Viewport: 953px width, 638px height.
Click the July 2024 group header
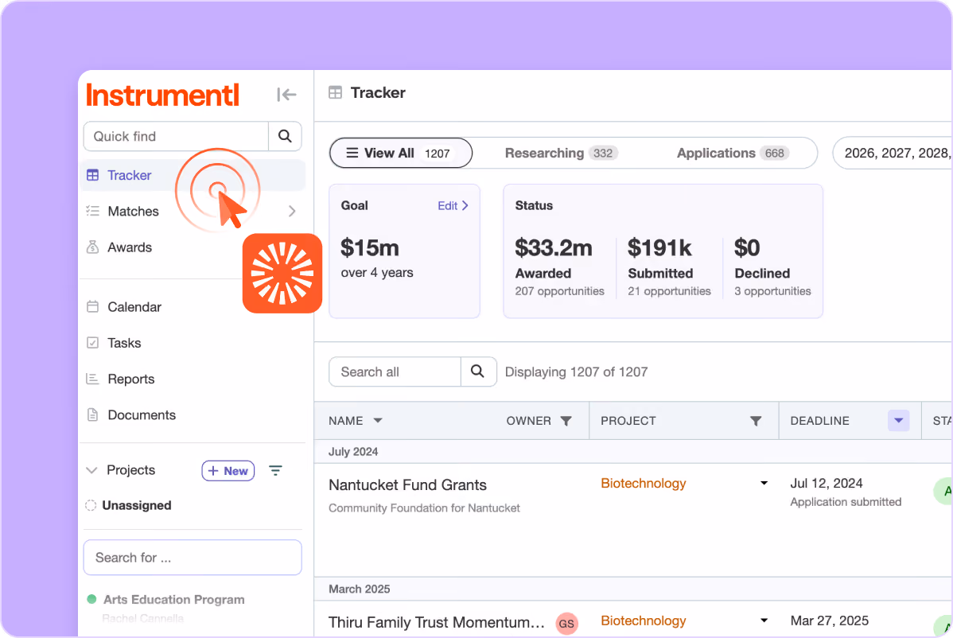(353, 452)
